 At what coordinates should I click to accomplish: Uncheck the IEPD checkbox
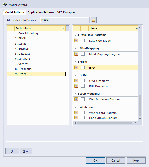(83, 67)
